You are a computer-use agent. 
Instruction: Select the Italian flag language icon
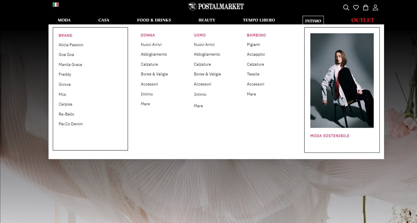pos(56,5)
